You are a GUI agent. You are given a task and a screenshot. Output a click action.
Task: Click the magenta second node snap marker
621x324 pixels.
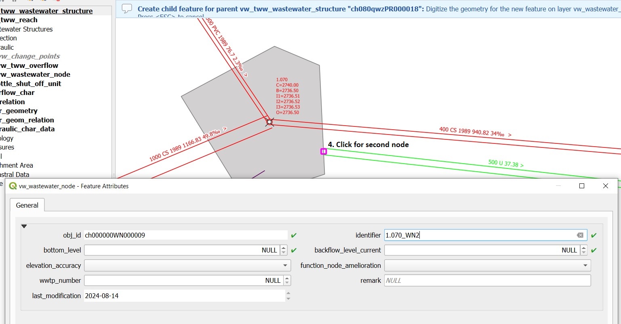pyautogui.click(x=324, y=151)
